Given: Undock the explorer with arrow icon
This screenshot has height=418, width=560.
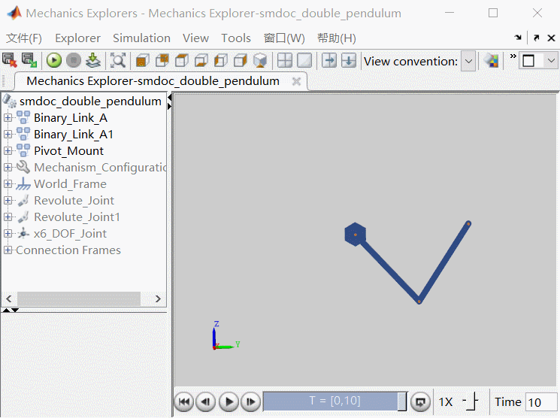Looking at the screenshot, I should pyautogui.click(x=536, y=38).
